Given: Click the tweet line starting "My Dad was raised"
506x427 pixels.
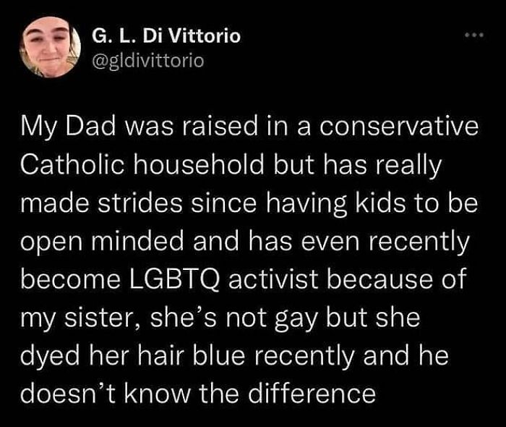Looking at the screenshot, I should [249, 128].
